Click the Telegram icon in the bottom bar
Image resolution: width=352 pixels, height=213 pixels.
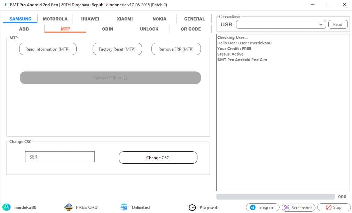[x=252, y=207]
